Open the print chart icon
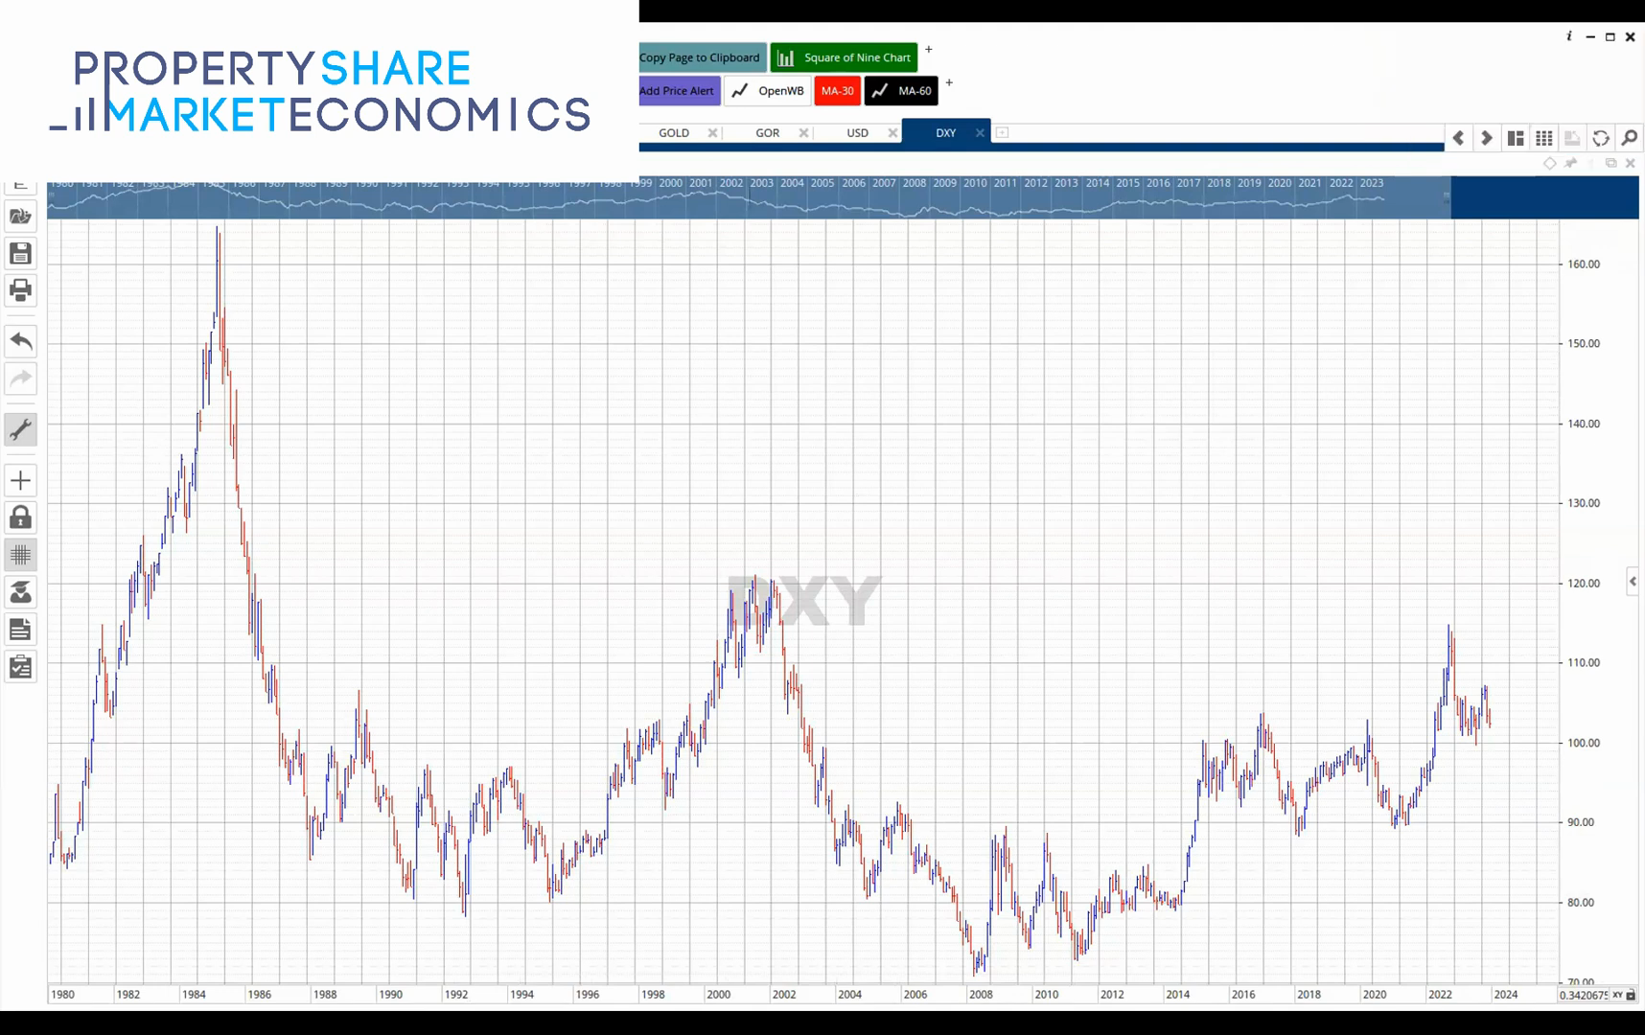 click(x=20, y=290)
